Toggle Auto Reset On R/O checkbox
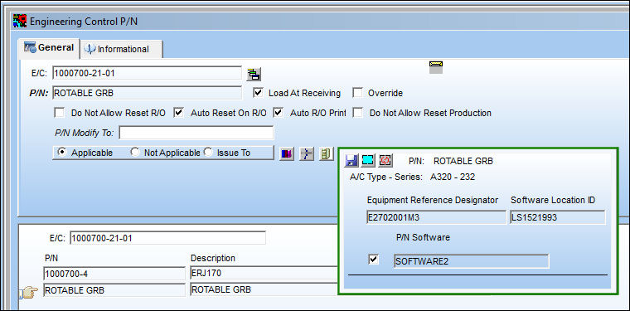The image size is (630, 311). click(179, 113)
